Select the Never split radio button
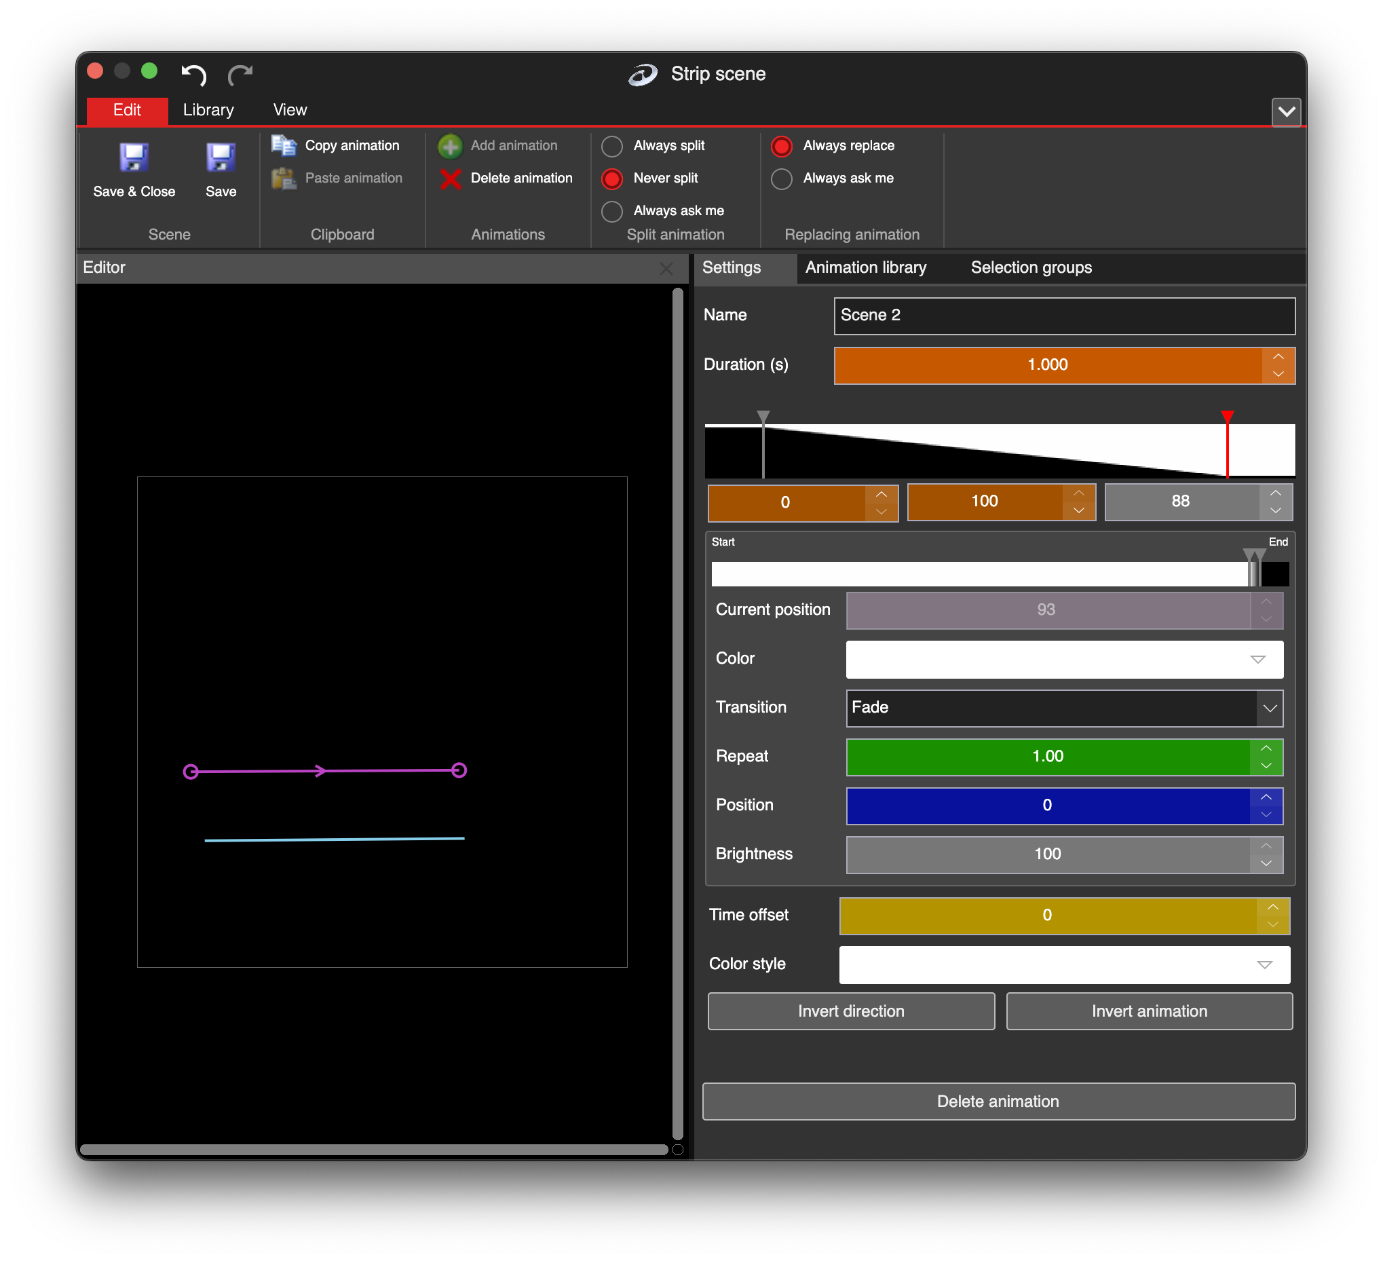The image size is (1383, 1261). [x=612, y=179]
